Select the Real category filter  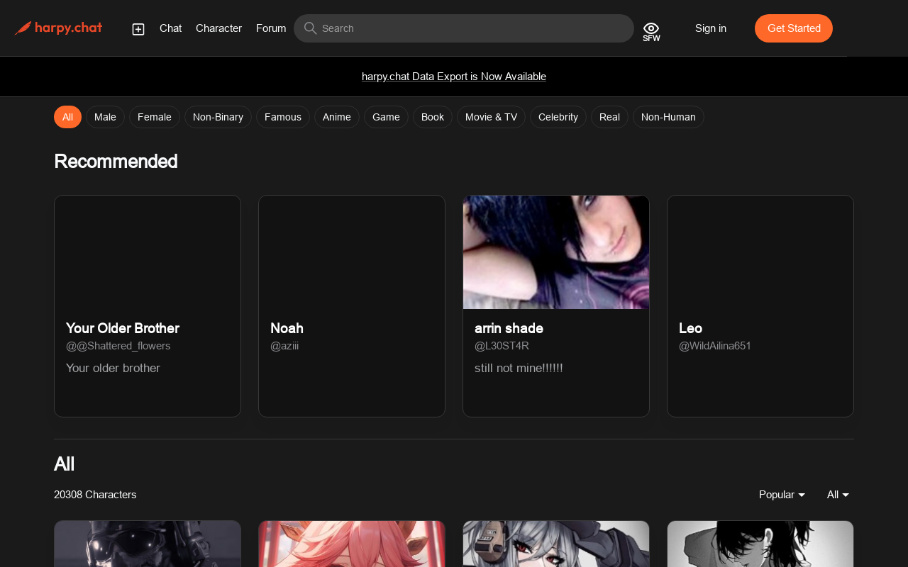point(609,117)
